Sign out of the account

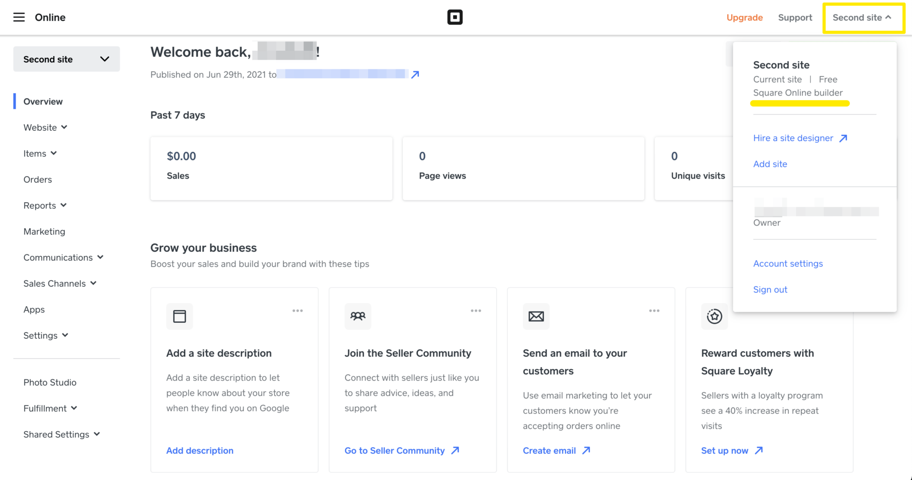tap(770, 289)
